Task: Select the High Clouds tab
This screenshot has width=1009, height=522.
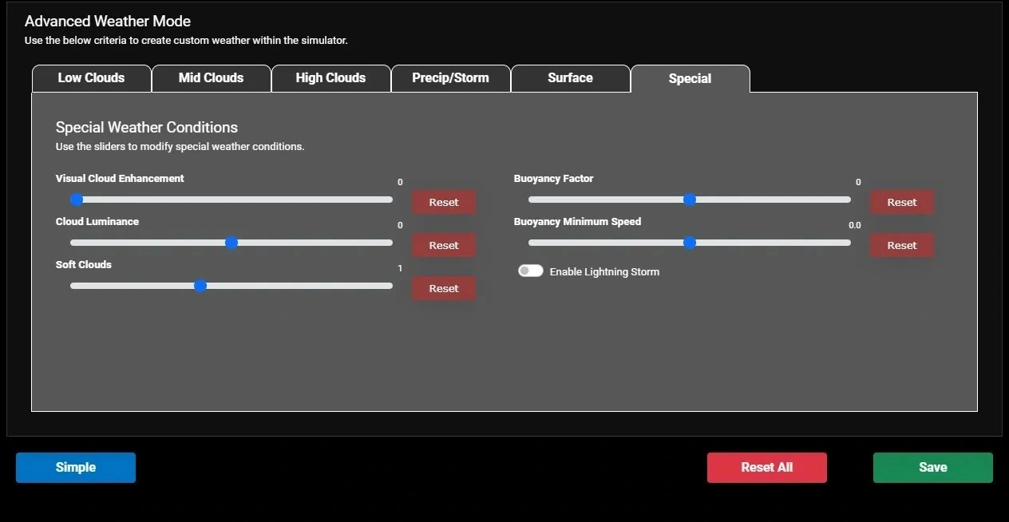Action: point(330,78)
